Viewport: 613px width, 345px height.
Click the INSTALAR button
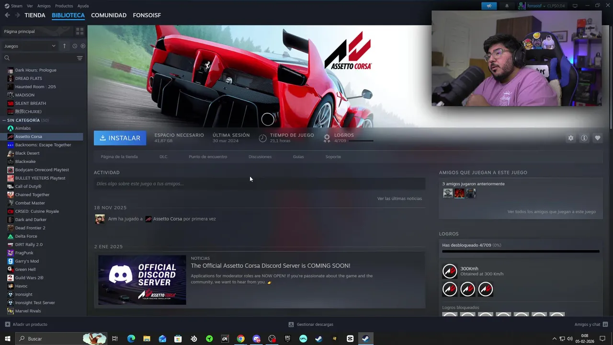click(120, 138)
